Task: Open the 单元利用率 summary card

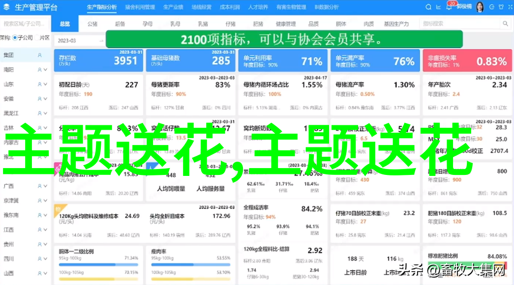Action: [x=283, y=60]
